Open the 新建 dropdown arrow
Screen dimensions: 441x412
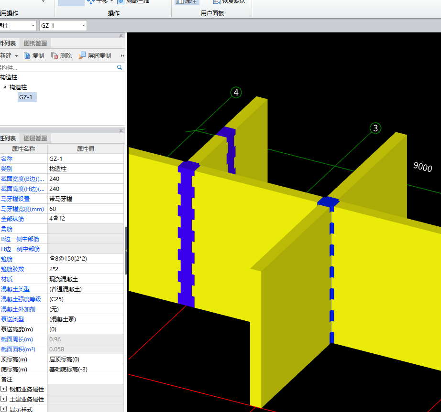click(x=16, y=56)
